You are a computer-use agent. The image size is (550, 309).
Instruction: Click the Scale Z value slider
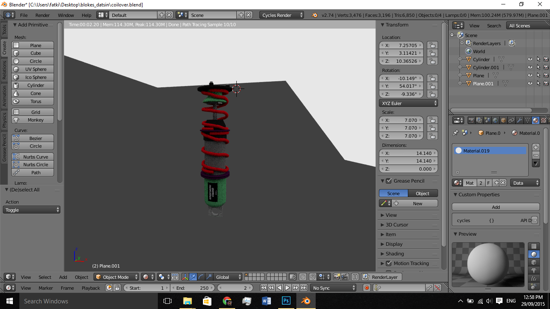pos(401,136)
